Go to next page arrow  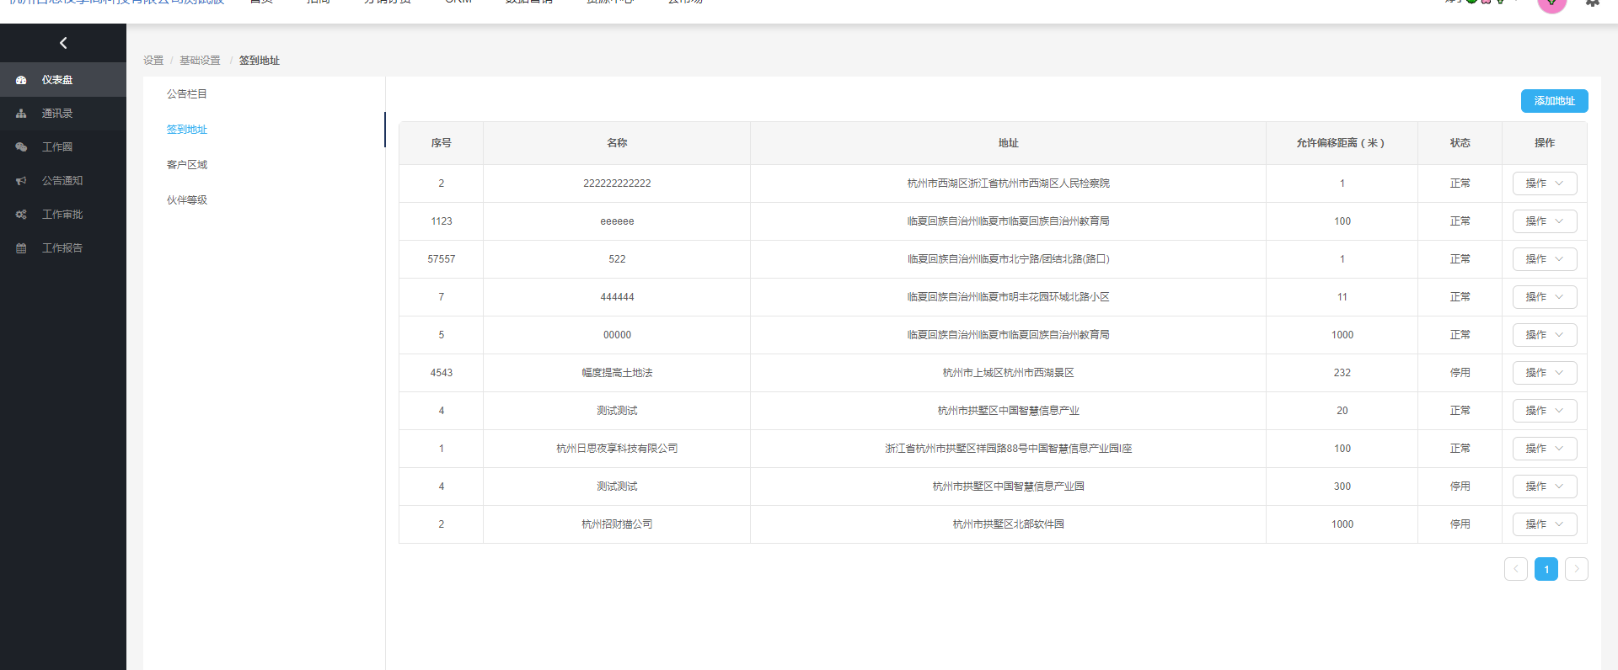pos(1576,569)
